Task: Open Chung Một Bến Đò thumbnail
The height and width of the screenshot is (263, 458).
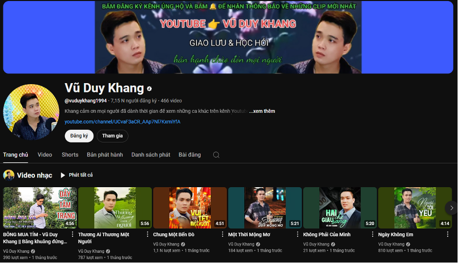Action: pyautogui.click(x=190, y=208)
